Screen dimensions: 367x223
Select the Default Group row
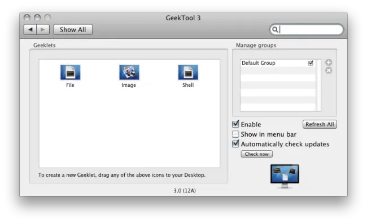coord(278,63)
